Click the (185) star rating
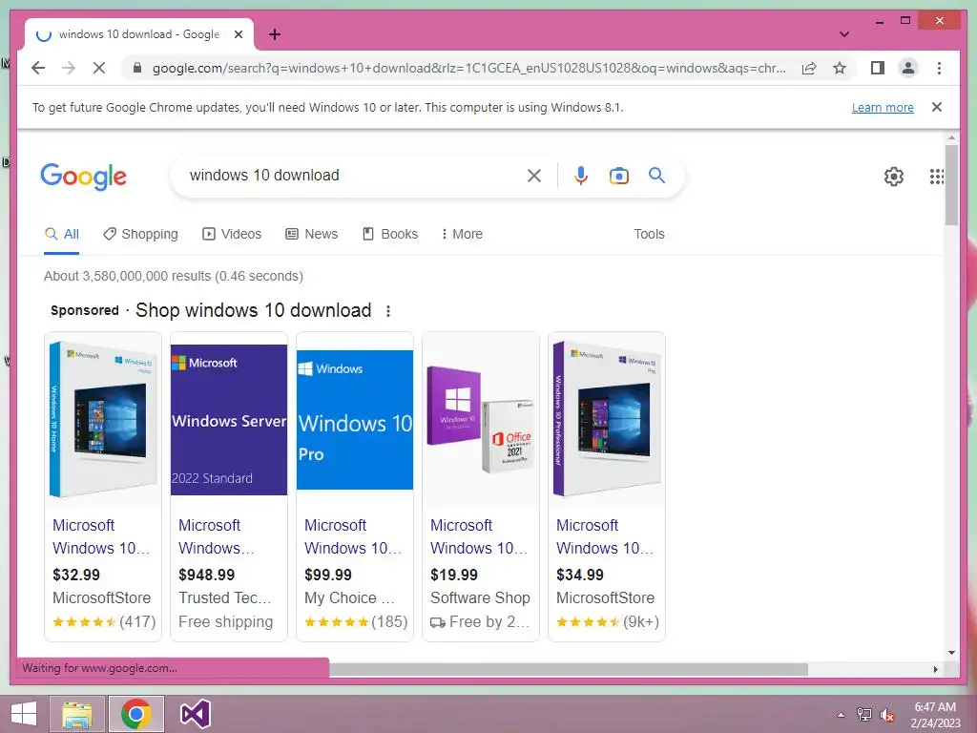The image size is (977, 733). (x=356, y=622)
